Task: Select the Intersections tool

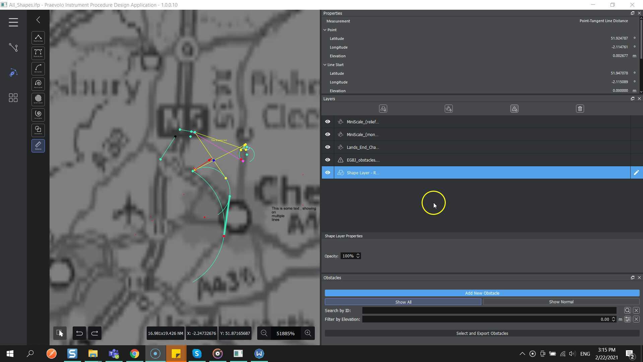Action: tap(38, 130)
